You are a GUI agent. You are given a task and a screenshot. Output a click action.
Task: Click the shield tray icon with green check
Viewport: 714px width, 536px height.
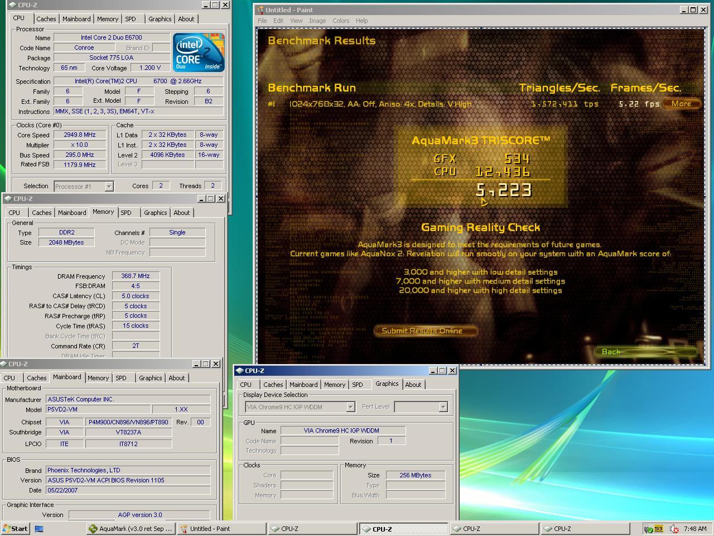point(649,529)
